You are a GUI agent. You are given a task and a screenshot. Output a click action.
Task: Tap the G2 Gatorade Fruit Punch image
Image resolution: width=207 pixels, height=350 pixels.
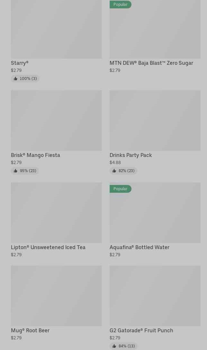coord(155,296)
